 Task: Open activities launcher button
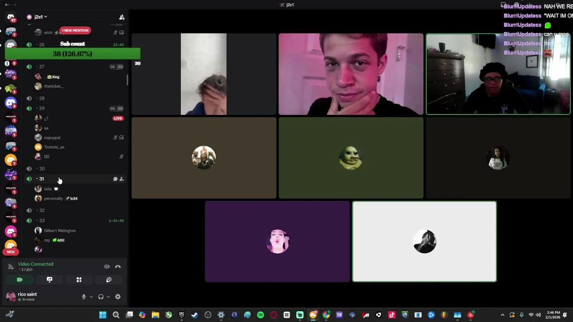[79, 280]
